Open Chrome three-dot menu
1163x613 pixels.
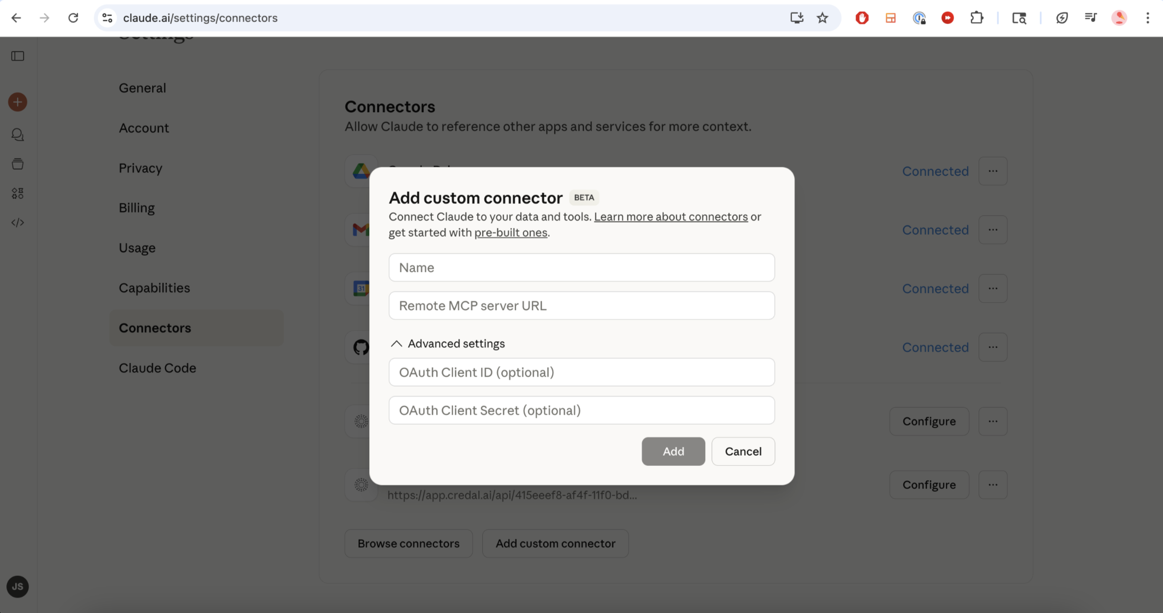[x=1147, y=18]
